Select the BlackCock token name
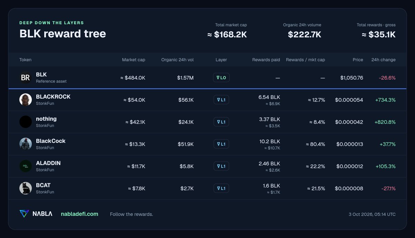 pyautogui.click(x=50, y=141)
